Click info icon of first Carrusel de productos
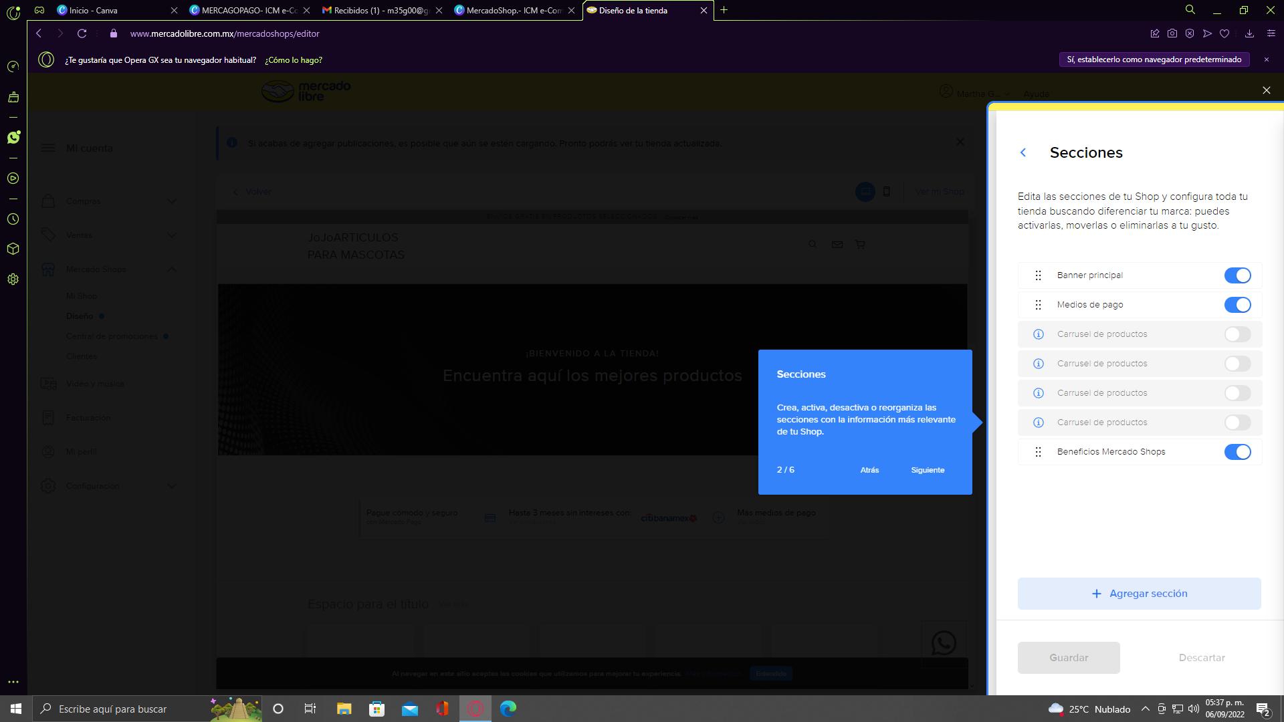 coord(1038,334)
